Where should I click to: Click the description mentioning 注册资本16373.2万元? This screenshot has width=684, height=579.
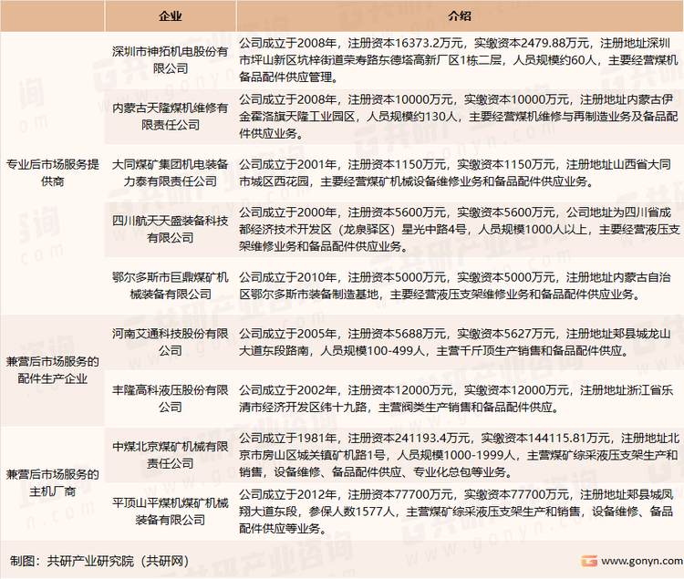pyautogui.click(x=460, y=60)
